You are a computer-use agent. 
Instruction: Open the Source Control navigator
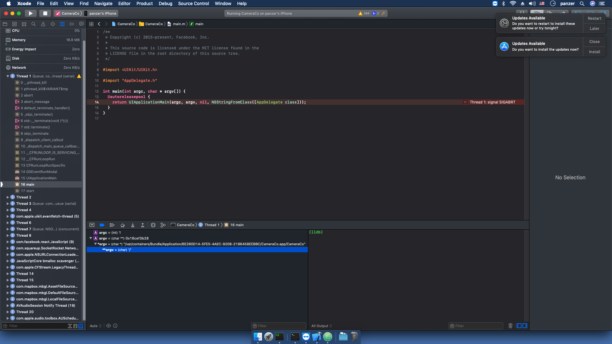coord(14,24)
